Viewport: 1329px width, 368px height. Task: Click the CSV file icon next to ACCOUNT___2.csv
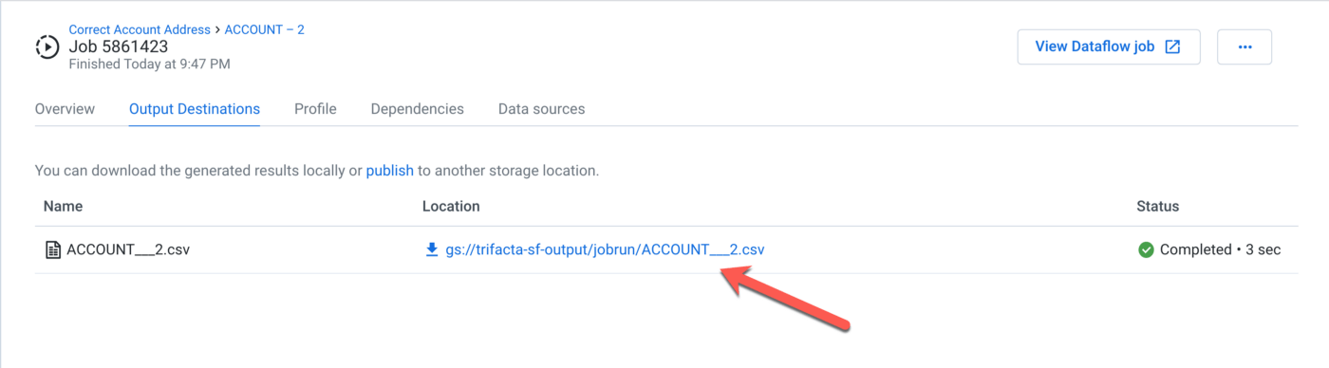tap(53, 250)
